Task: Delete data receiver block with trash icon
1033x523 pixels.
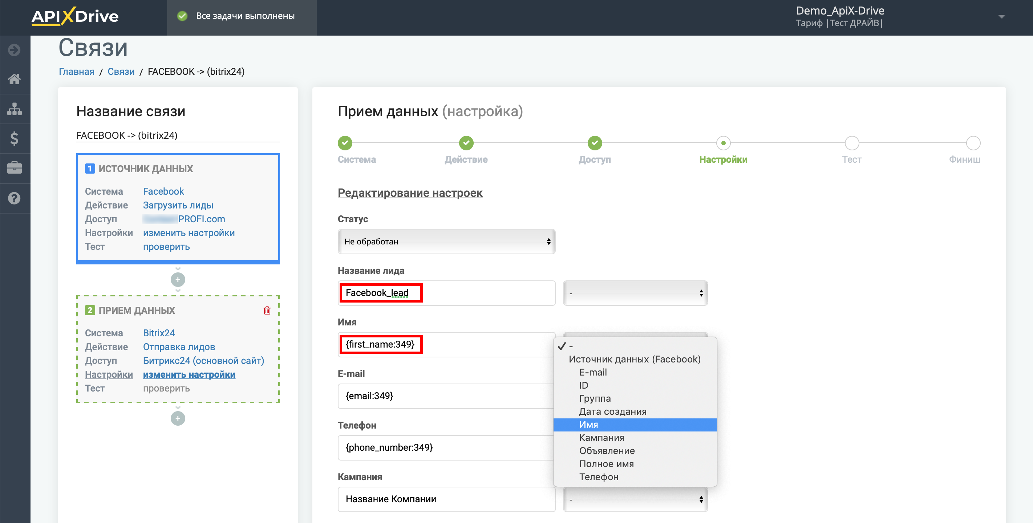Action: coord(267,310)
